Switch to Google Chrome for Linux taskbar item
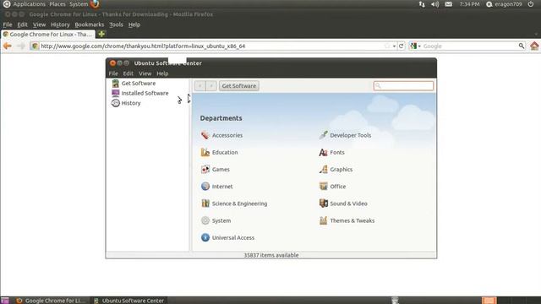Viewport: 541px width, 304px height. pyautogui.click(x=51, y=301)
